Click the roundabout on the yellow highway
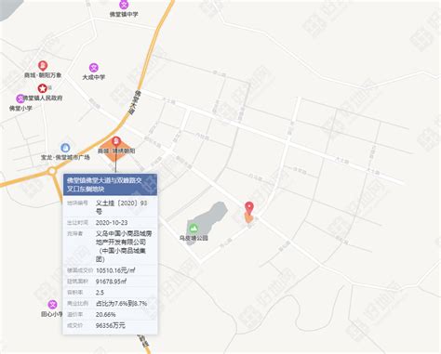The height and width of the screenshot is (354, 441). (52, 171)
